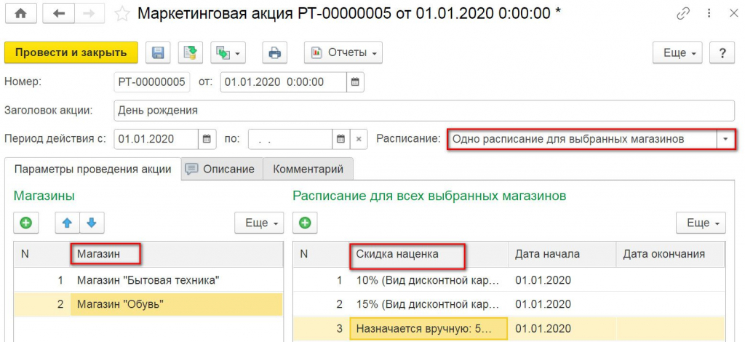Screen dimensions: 745x342
Task: Open the create-based-on dropdown icon
Action: click(x=228, y=52)
